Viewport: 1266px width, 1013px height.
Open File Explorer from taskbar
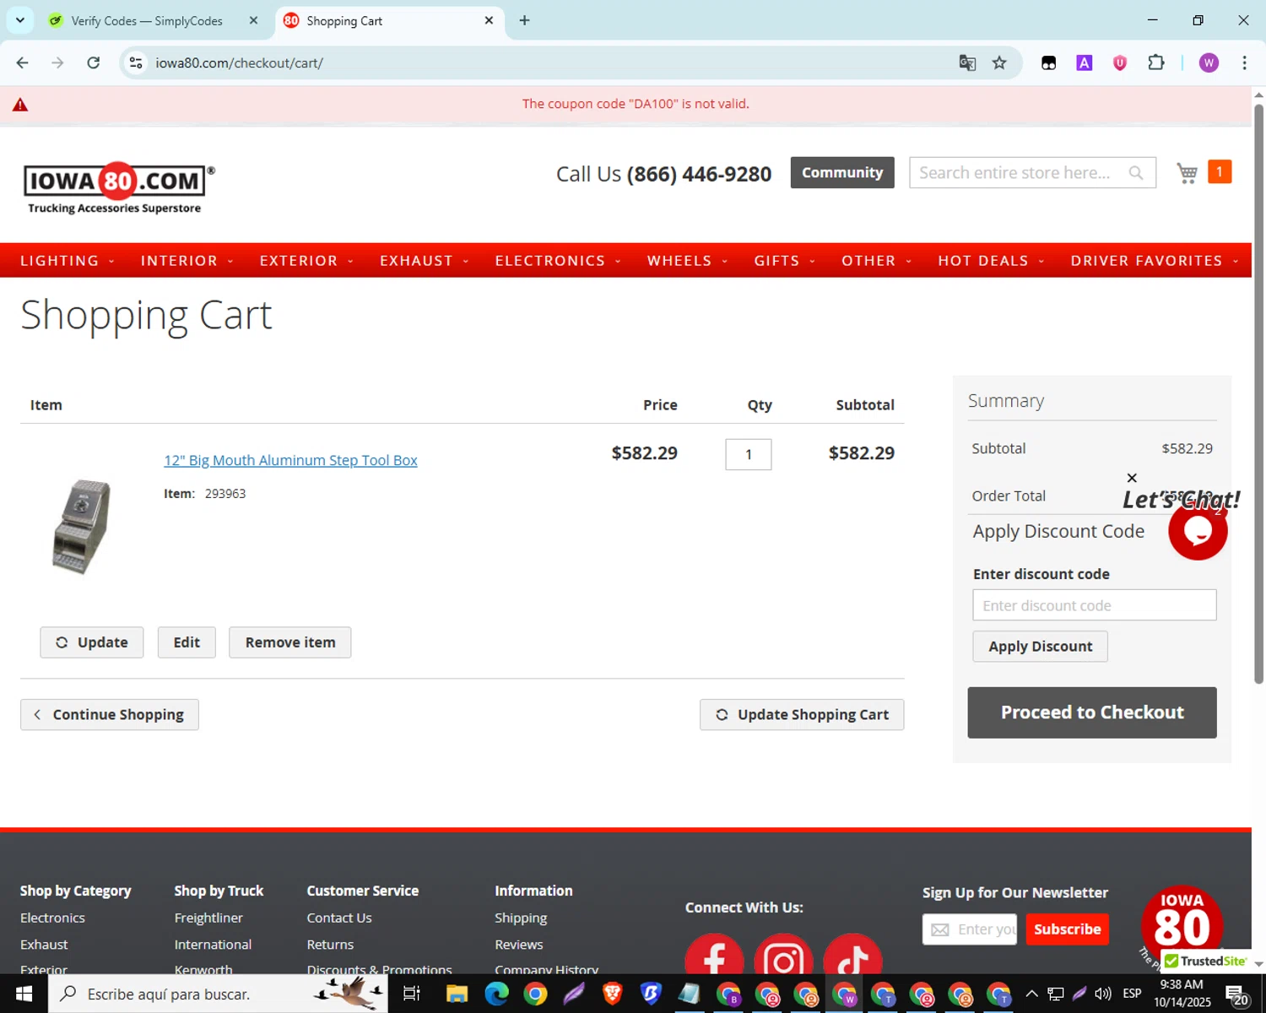[x=457, y=994]
